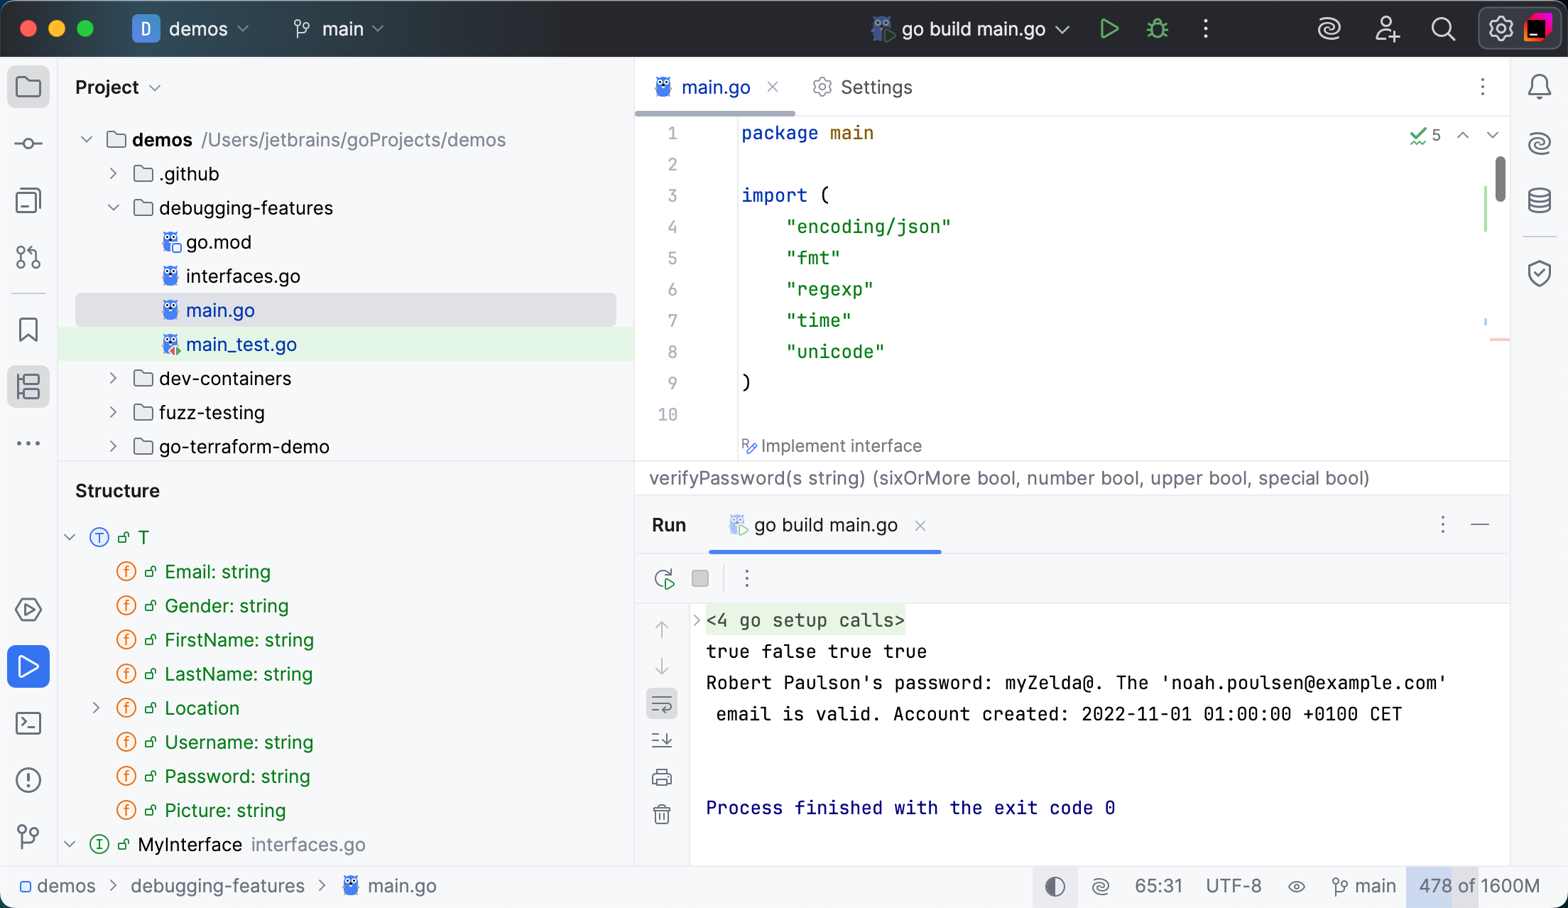The image size is (1568, 908).
Task: Clear the Run console with the trash icon
Action: click(662, 814)
